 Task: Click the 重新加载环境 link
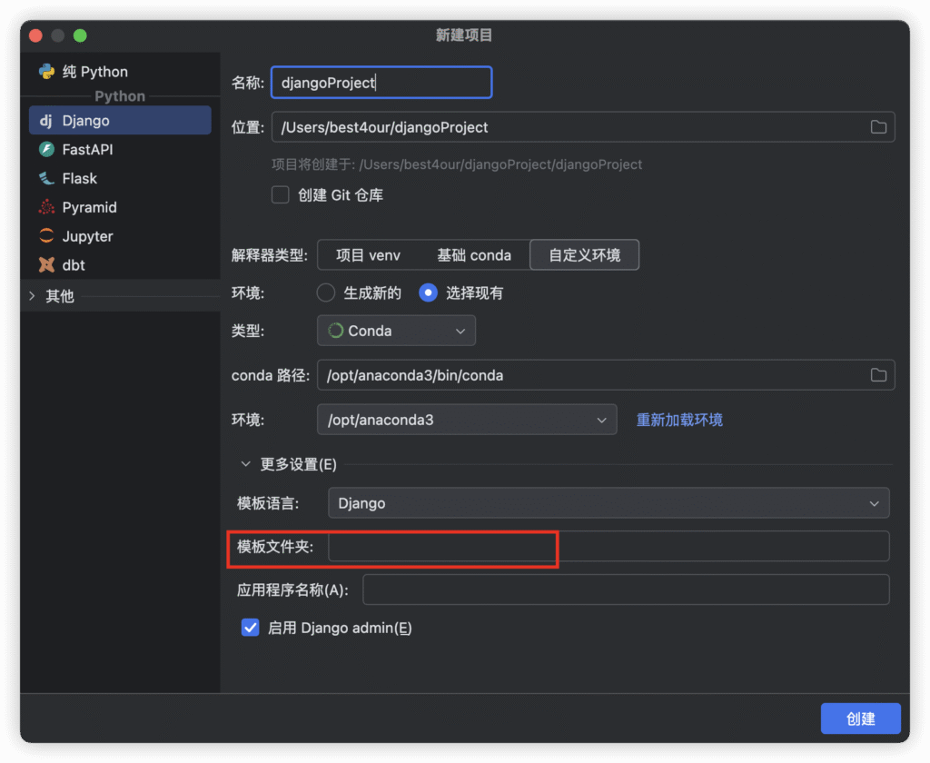pos(679,420)
